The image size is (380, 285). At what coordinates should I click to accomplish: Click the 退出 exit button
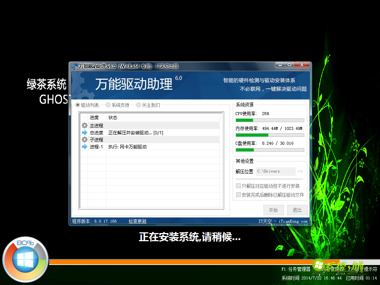click(x=297, y=210)
